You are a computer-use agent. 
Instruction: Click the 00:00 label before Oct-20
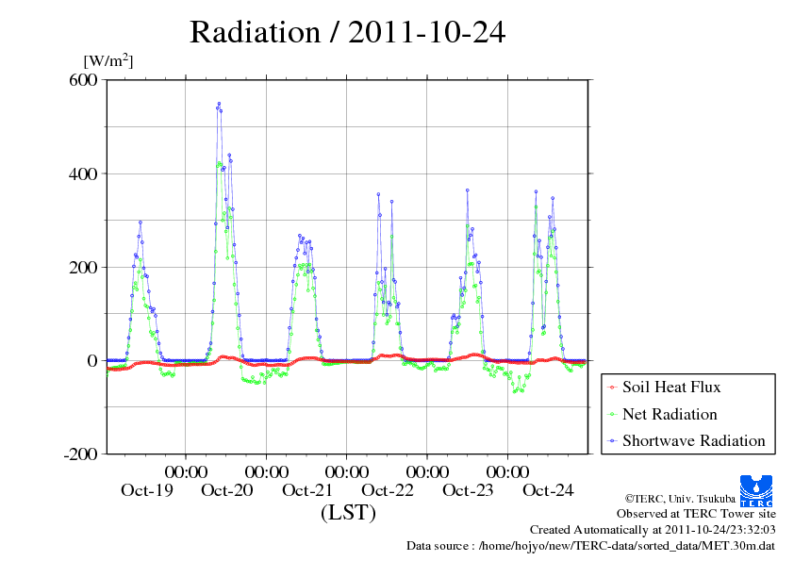coord(186,472)
